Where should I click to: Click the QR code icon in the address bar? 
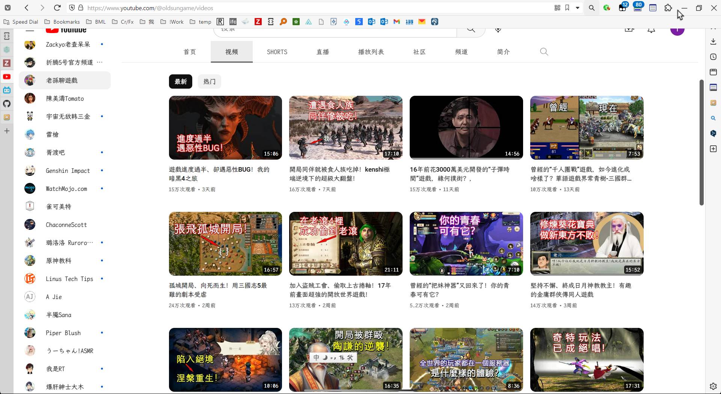click(557, 8)
